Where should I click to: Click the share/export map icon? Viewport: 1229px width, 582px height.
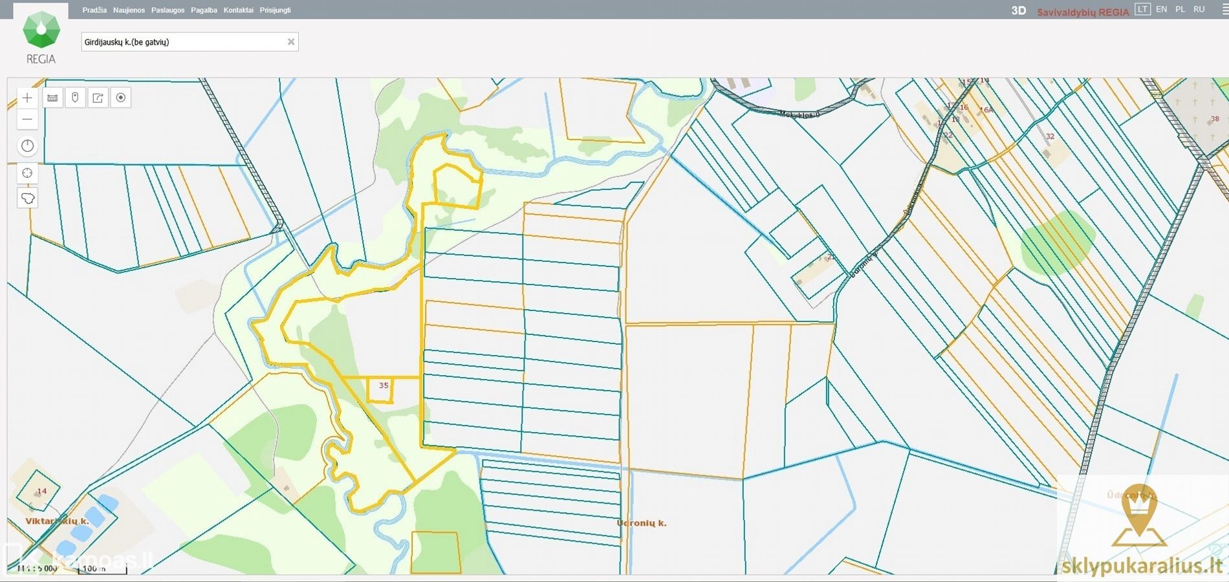tap(98, 98)
